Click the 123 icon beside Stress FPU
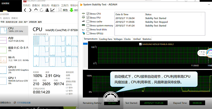This screenshot has width=212, height=109. click(83, 17)
